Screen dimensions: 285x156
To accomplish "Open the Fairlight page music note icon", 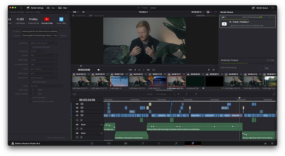I will (x=176, y=143).
